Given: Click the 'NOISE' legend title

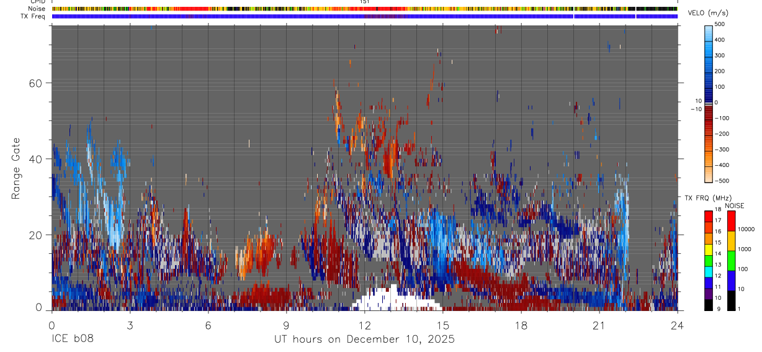Looking at the screenshot, I should (x=735, y=206).
